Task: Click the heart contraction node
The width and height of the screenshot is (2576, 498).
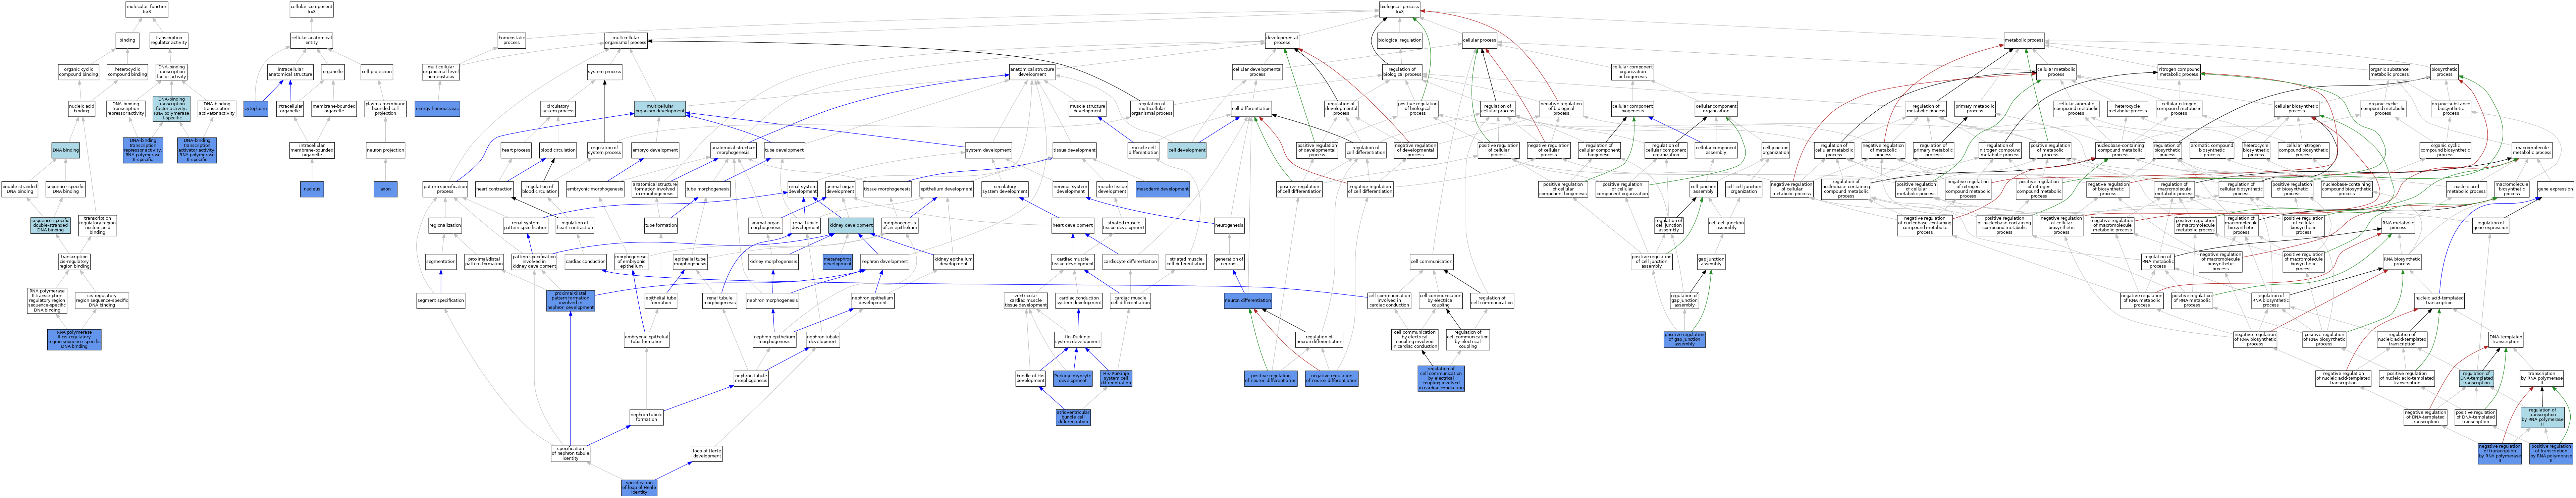Action: click(x=494, y=189)
